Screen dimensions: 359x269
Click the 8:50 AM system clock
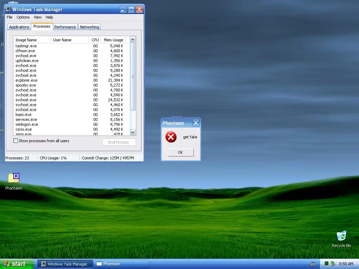(346, 264)
